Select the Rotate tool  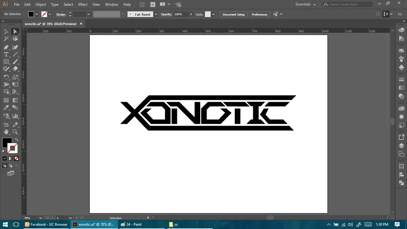[x=6, y=77]
